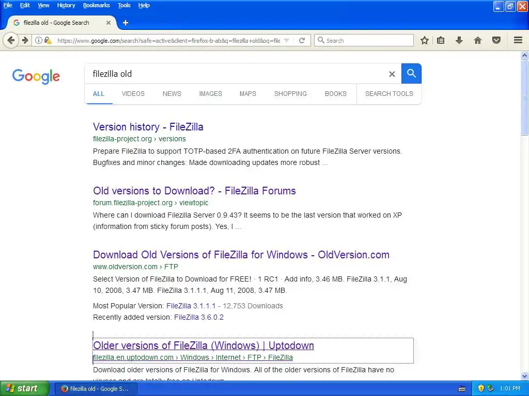Switch to the NEWS tab
The width and height of the screenshot is (529, 396).
click(172, 94)
